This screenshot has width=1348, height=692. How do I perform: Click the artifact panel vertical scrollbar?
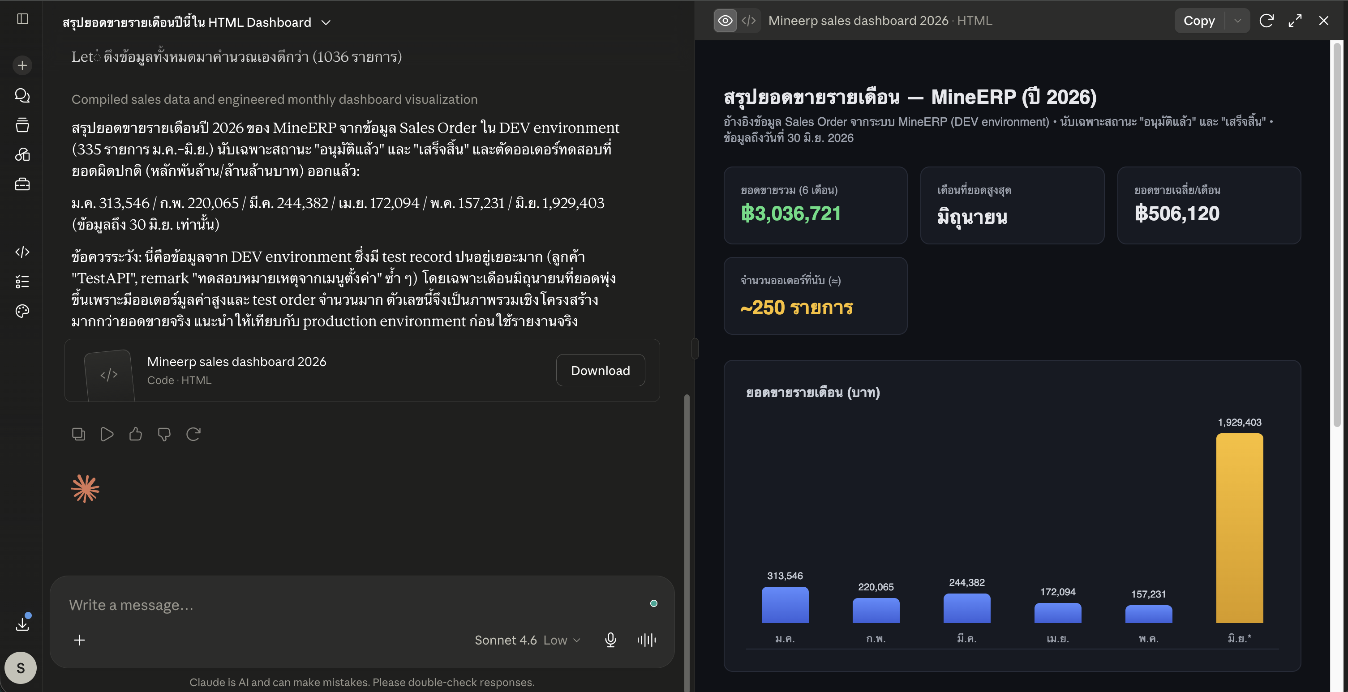(1338, 235)
